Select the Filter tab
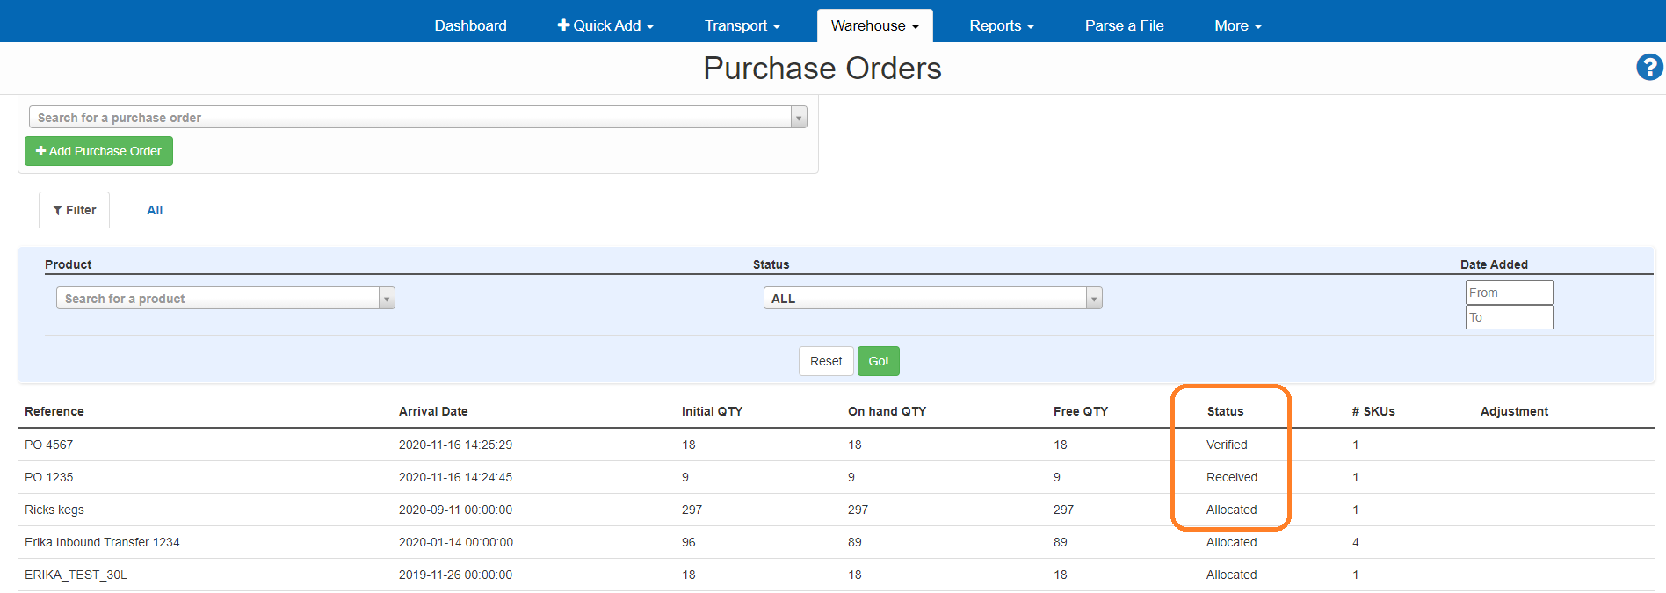Viewport: 1666px width, 593px height. (75, 210)
